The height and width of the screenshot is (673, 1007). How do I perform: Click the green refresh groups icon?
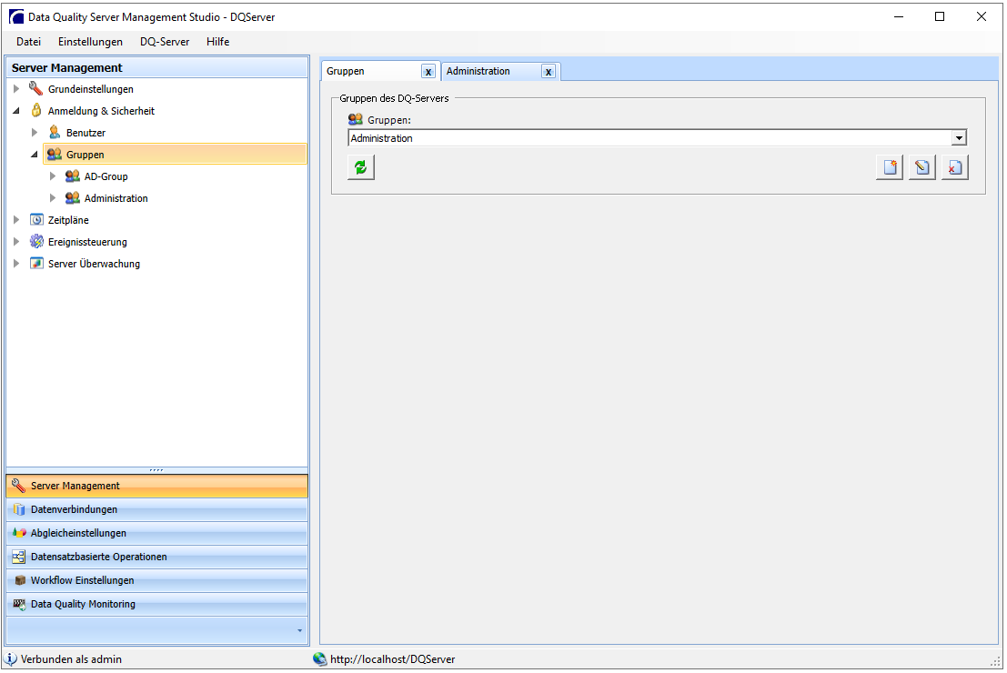click(361, 167)
